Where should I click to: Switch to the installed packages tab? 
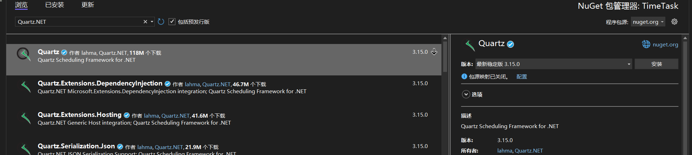click(x=55, y=5)
